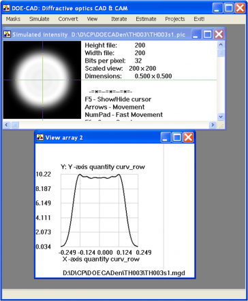Close the View array 2 window
Screen dimensions: 248x301
(188, 137)
